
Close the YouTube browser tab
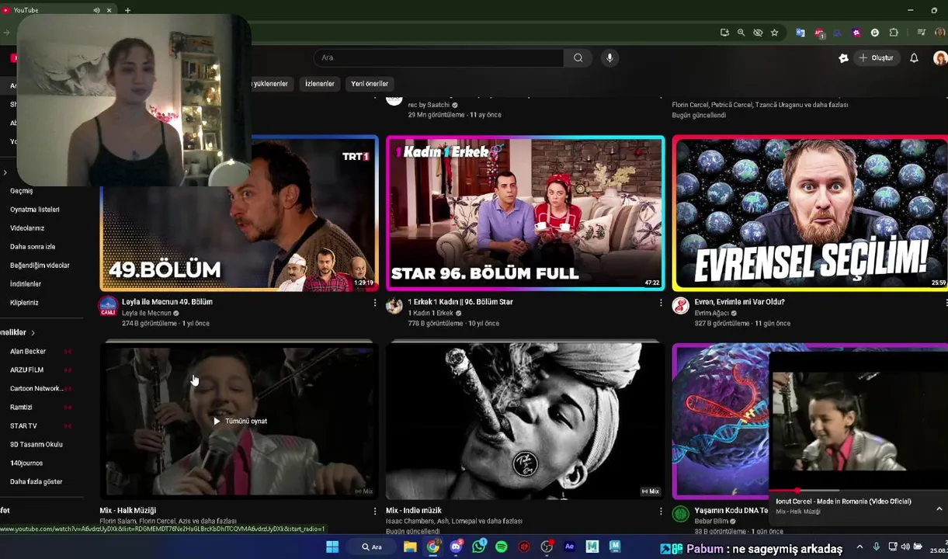(x=109, y=10)
